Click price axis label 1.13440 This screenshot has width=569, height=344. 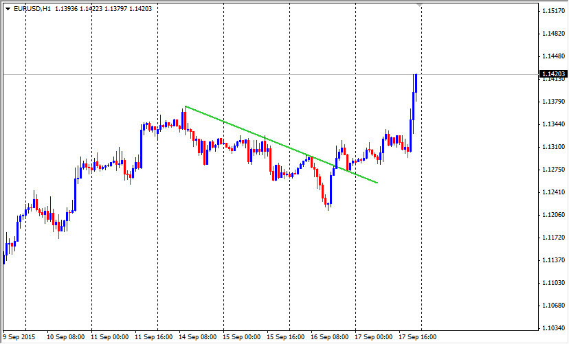coord(553,124)
